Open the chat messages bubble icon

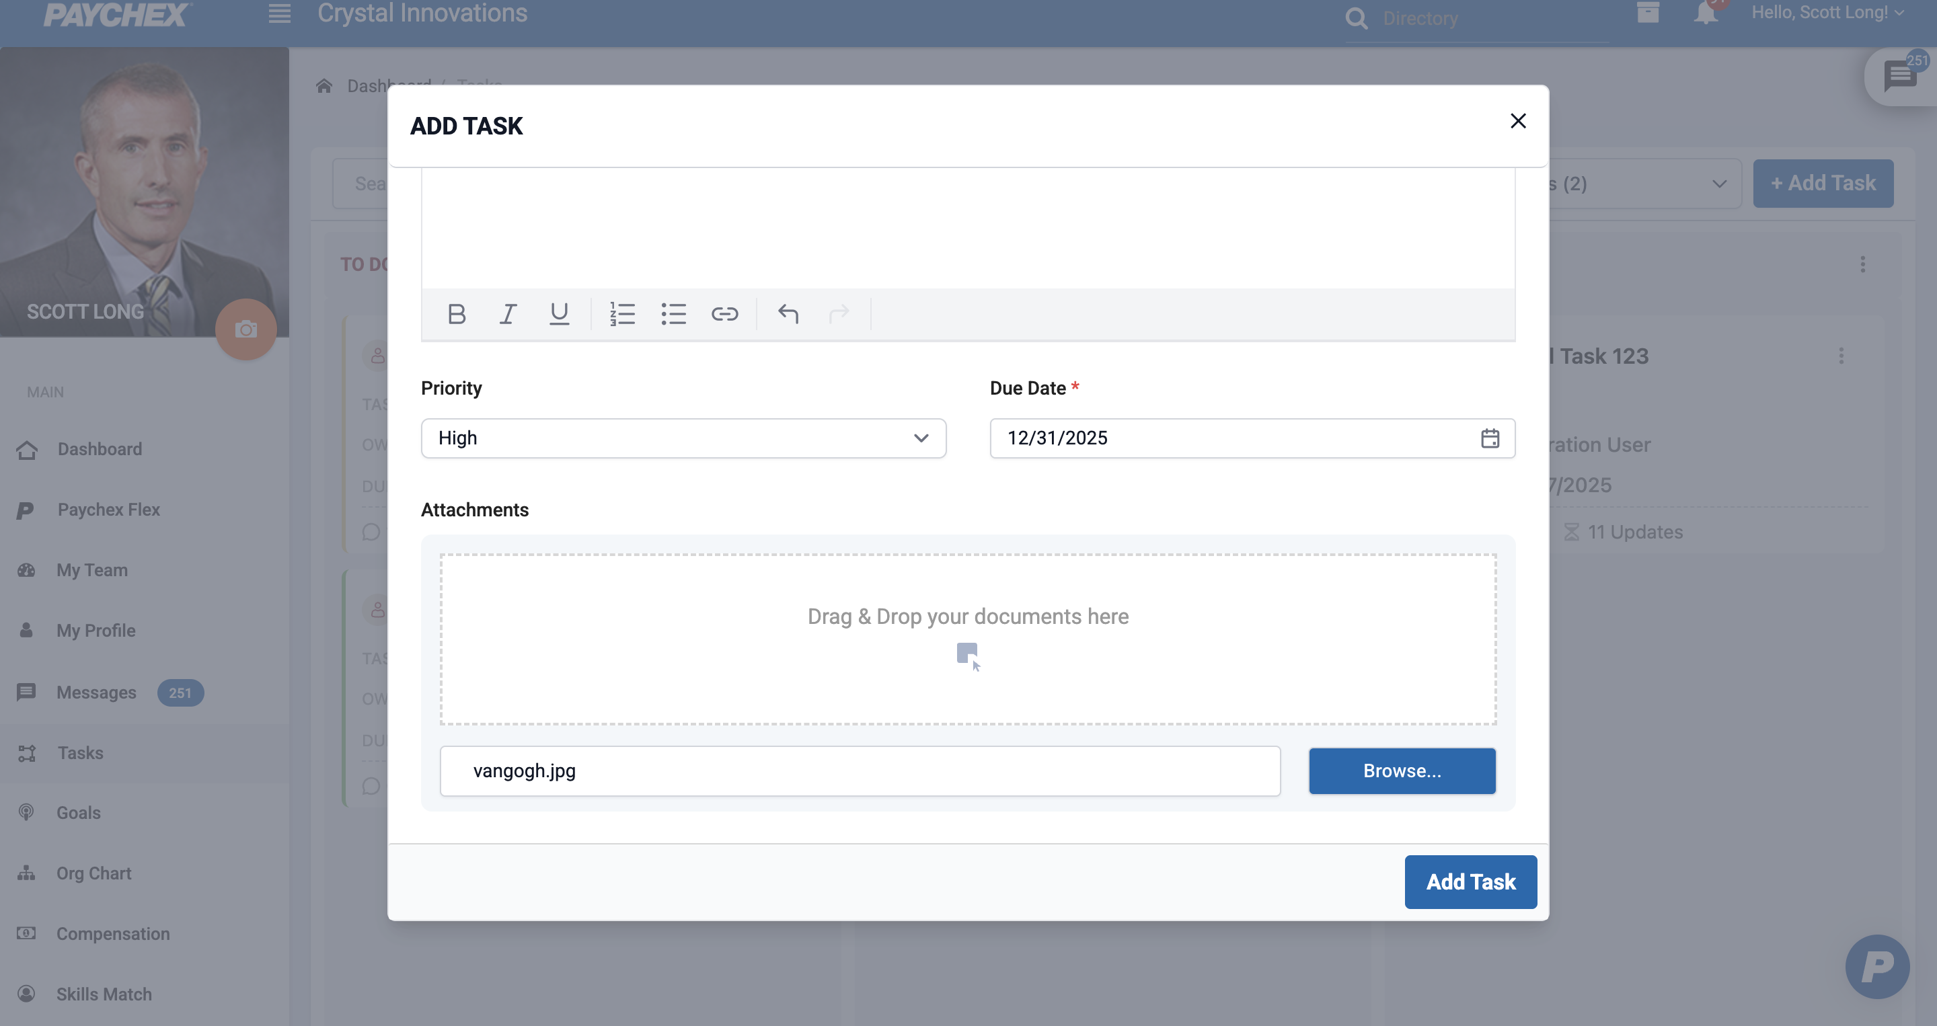1899,75
